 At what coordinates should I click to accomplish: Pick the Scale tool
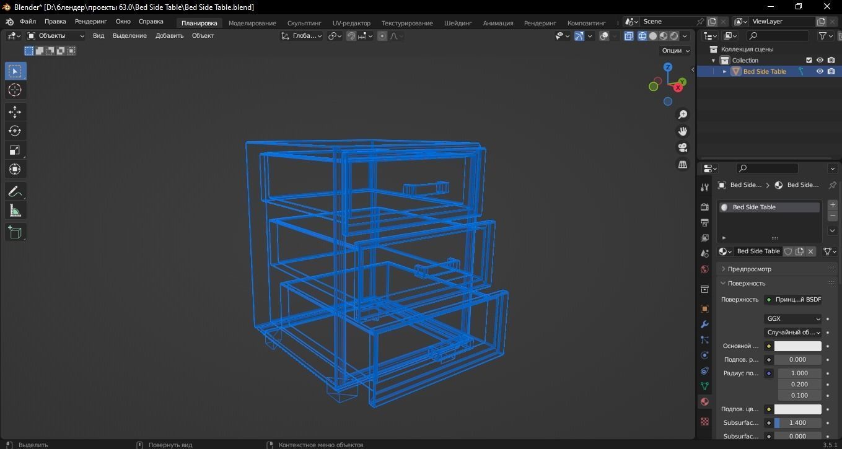tap(15, 150)
